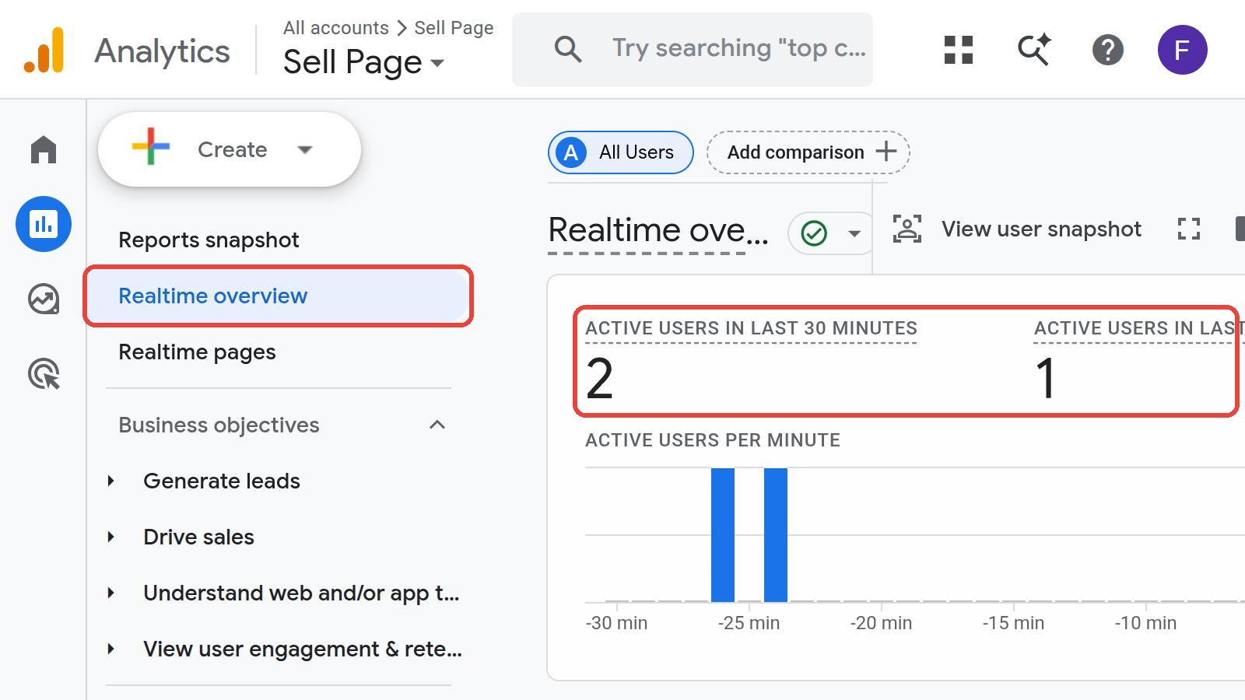The height and width of the screenshot is (700, 1245).
Task: Click the View user snapshot icon
Action: coord(907,229)
